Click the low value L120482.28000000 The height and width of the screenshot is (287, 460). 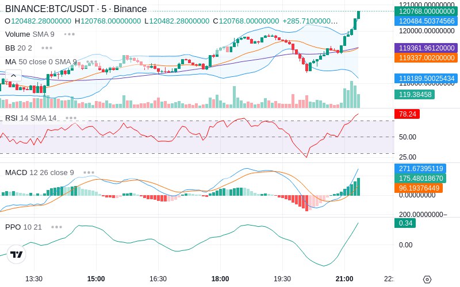click(x=177, y=21)
